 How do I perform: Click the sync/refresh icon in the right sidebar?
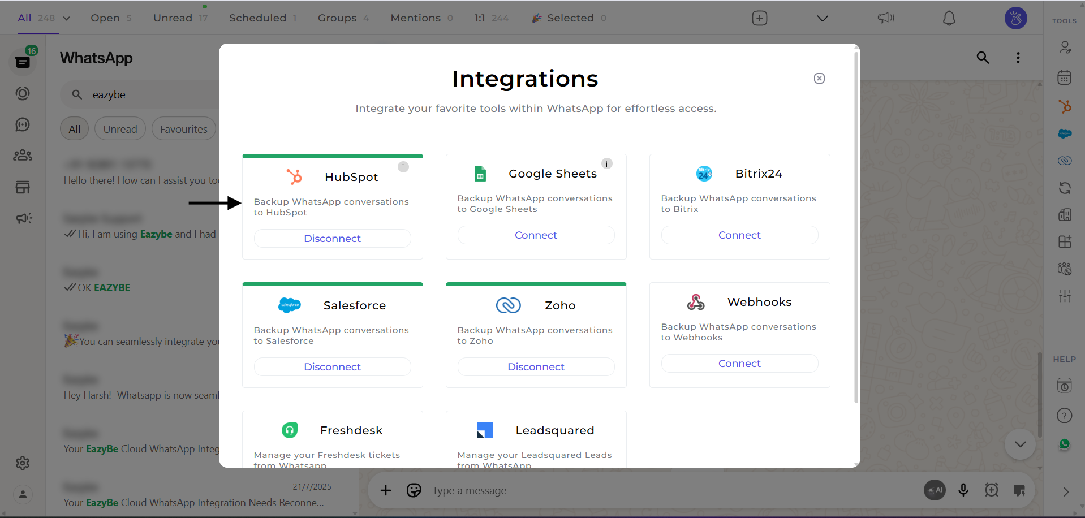click(1065, 188)
